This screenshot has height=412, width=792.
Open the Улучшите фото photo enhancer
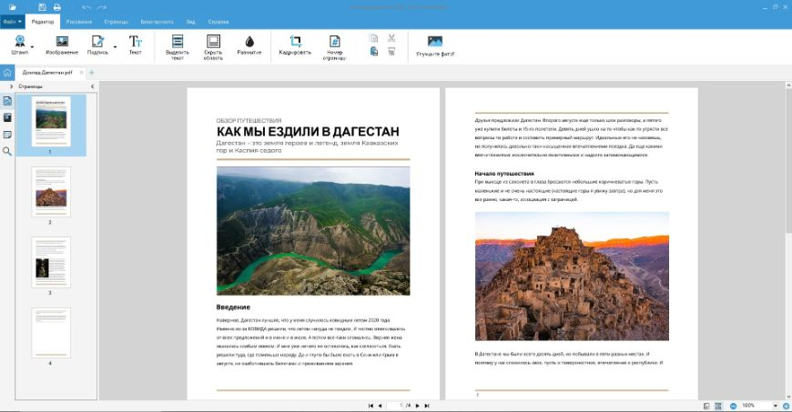pyautogui.click(x=435, y=46)
